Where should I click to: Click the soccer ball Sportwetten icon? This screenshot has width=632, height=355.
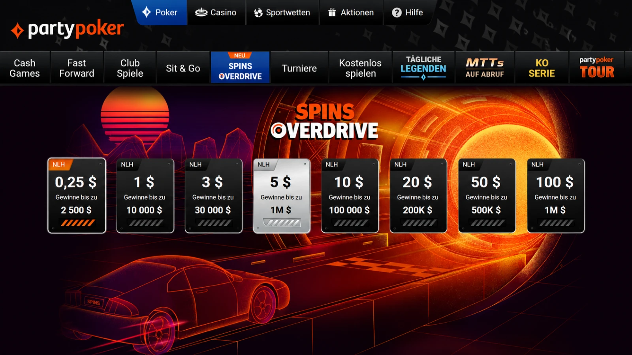pos(258,13)
